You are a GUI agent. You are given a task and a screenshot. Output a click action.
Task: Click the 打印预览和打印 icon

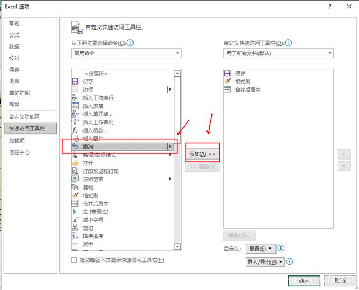[x=75, y=171]
